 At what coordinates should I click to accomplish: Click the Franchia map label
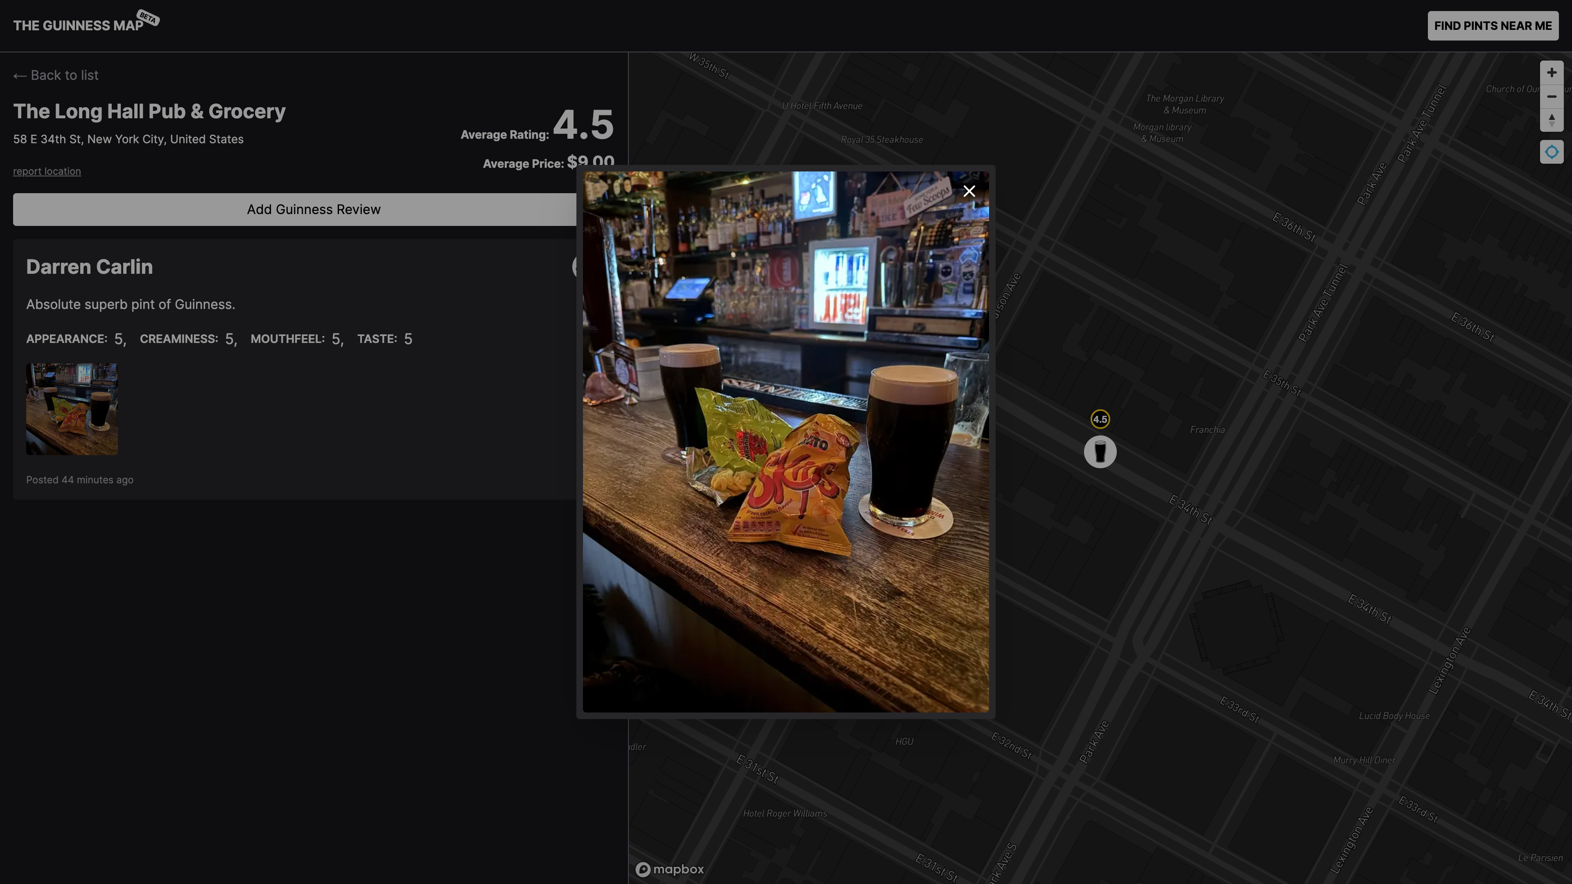(x=1207, y=430)
